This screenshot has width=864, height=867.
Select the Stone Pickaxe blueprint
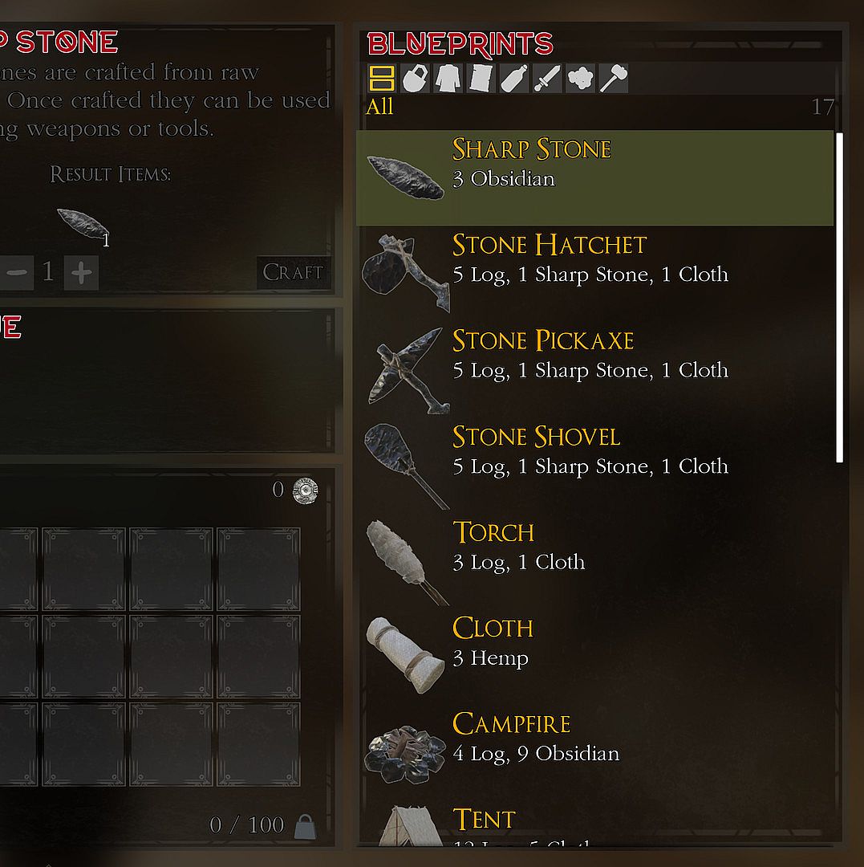595,369
